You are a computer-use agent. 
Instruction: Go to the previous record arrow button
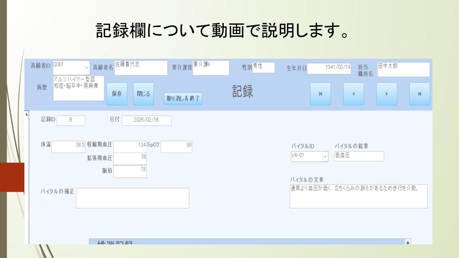click(x=354, y=94)
